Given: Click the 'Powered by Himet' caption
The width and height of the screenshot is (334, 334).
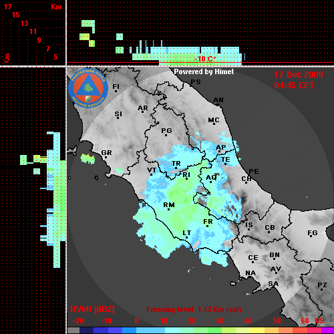Looking at the screenshot, I should (x=204, y=71).
